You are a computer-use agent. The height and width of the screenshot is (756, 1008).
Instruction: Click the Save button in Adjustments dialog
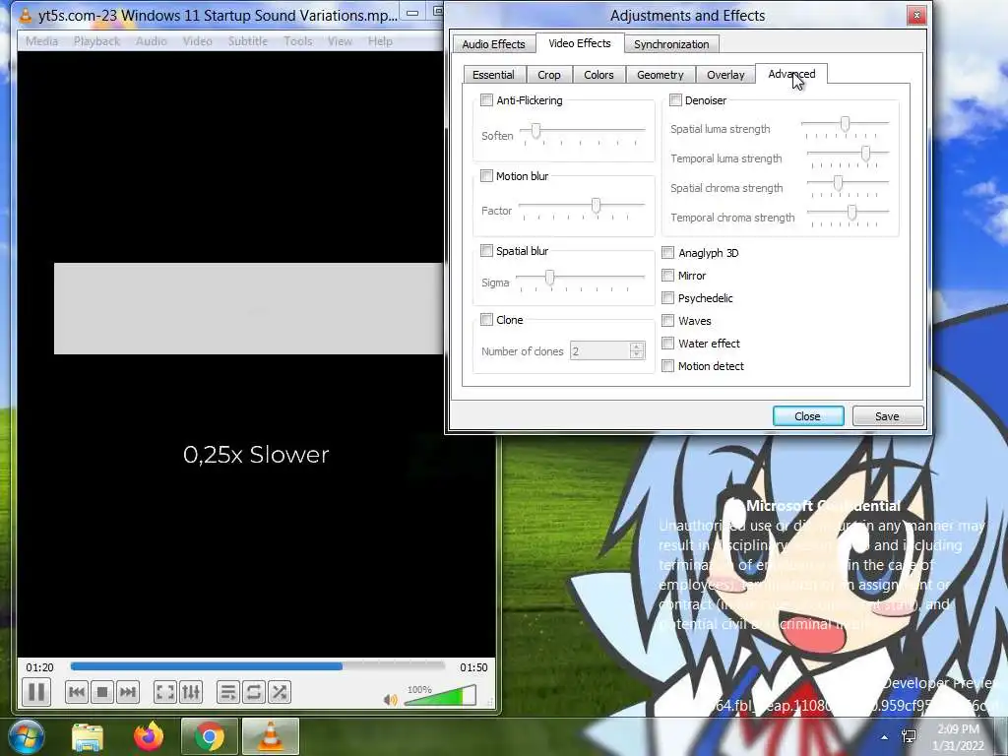pyautogui.click(x=887, y=416)
